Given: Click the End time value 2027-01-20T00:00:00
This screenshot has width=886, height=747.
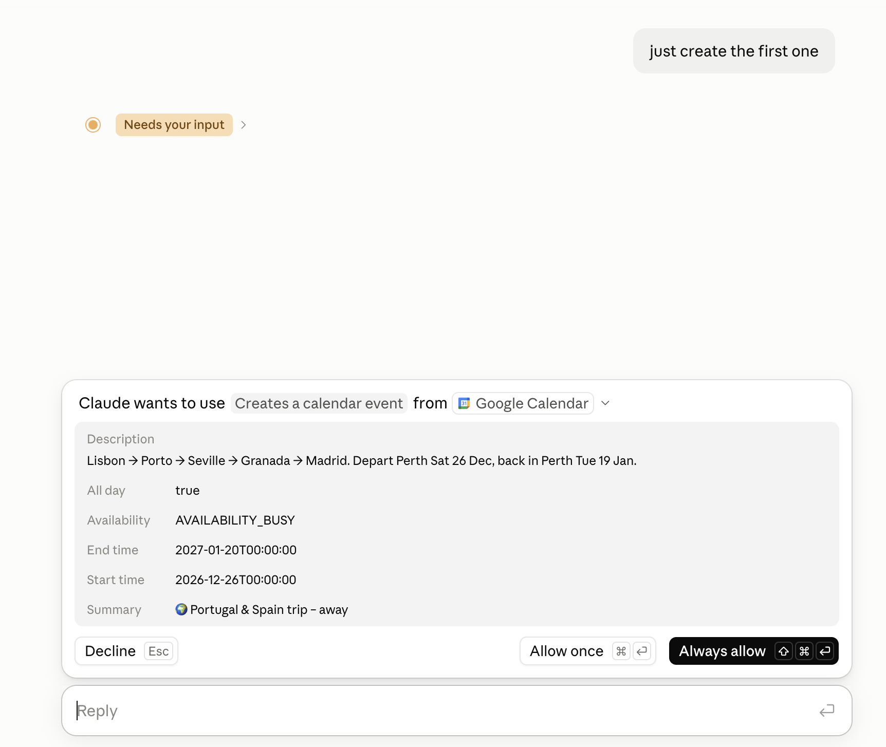Looking at the screenshot, I should pos(236,550).
